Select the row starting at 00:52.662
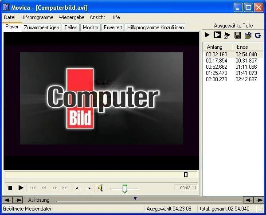Image resolution: width=266 pixels, height=215 pixels. (x=233, y=66)
